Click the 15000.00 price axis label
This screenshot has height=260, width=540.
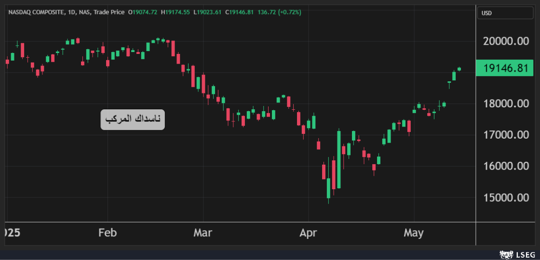[506, 197]
